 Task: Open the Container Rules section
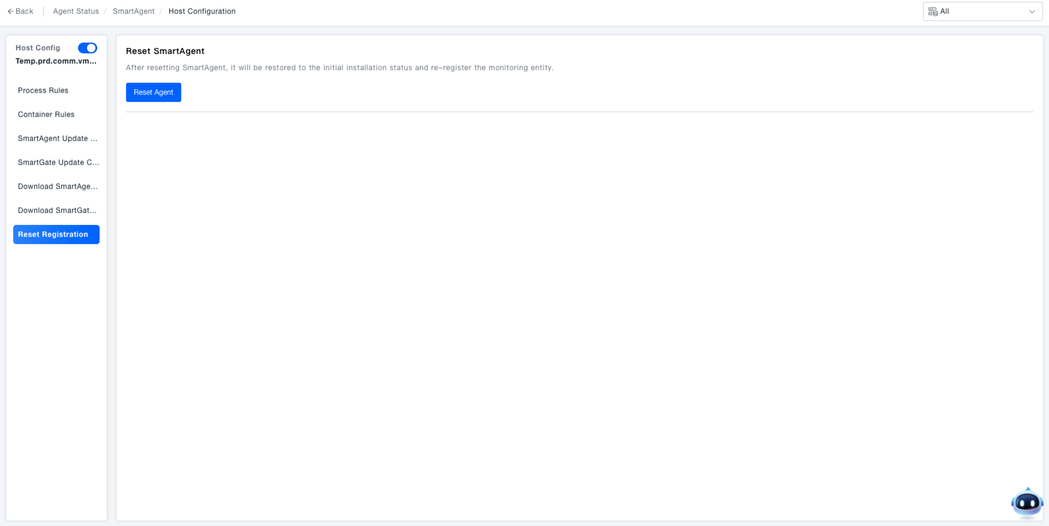[x=46, y=115]
